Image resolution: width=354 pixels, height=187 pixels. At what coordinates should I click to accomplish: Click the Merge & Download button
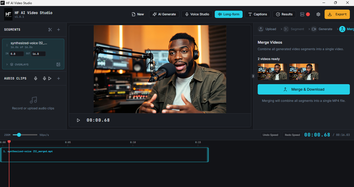(304, 89)
